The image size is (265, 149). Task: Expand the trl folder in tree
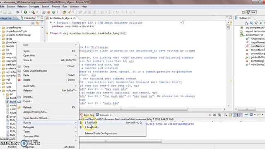tap(4, 94)
